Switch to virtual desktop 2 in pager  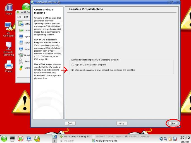[x=54, y=141]
